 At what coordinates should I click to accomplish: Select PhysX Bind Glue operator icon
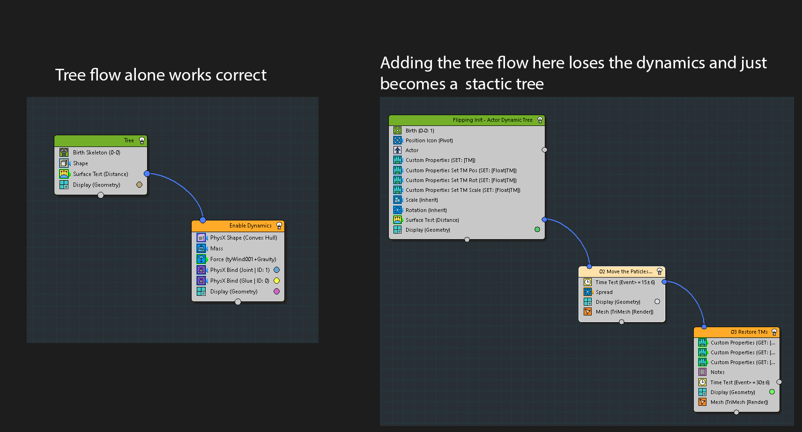pos(201,280)
